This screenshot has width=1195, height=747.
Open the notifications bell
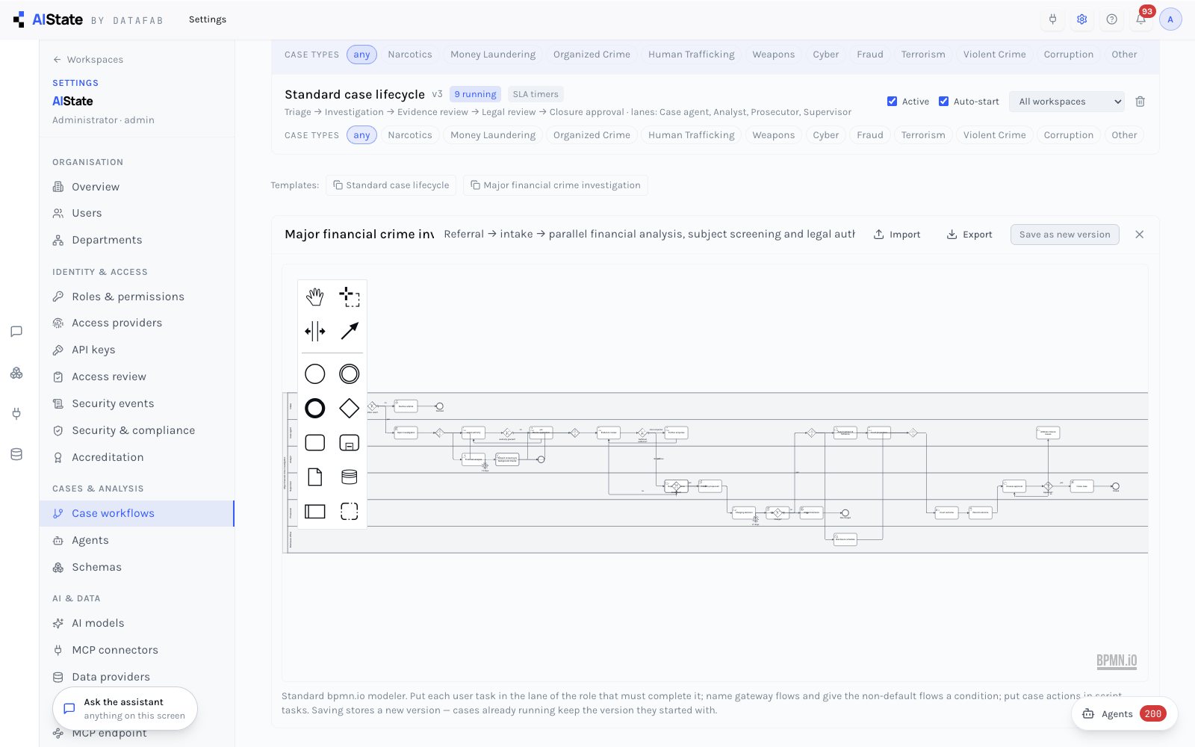point(1140,19)
